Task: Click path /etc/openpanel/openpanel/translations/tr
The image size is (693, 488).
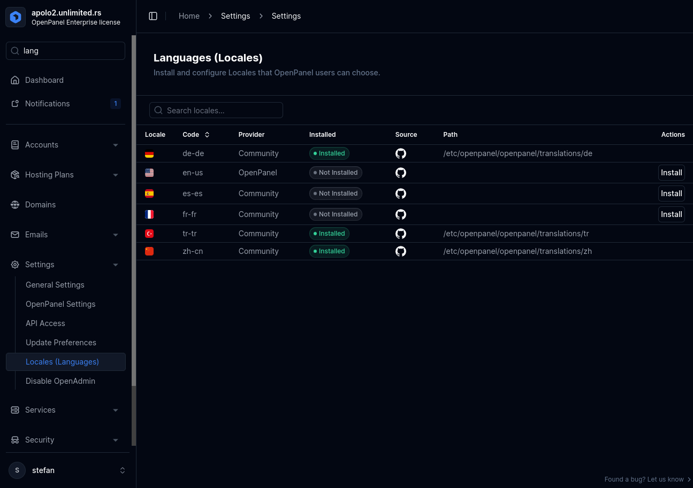Action: 516,234
